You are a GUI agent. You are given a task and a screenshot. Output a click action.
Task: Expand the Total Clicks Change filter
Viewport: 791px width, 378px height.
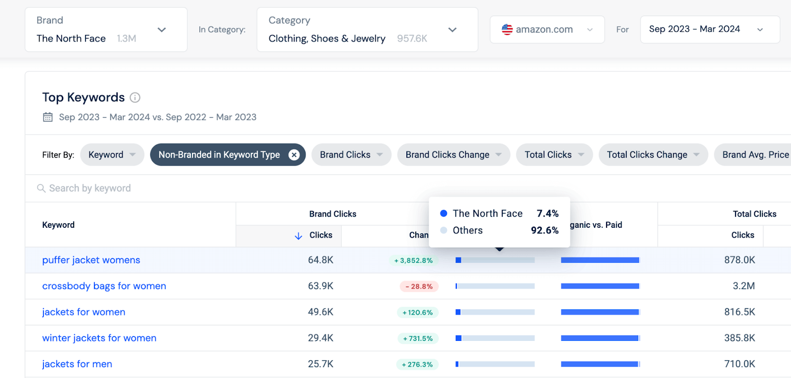(654, 155)
